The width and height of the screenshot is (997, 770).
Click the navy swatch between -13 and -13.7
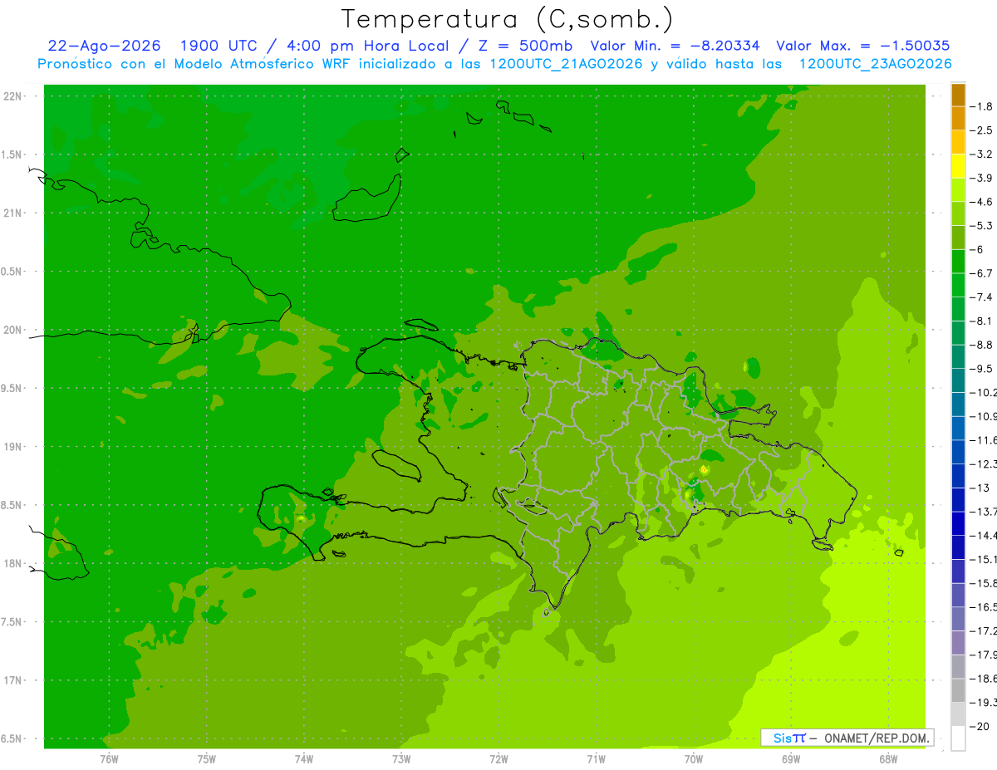tap(958, 499)
